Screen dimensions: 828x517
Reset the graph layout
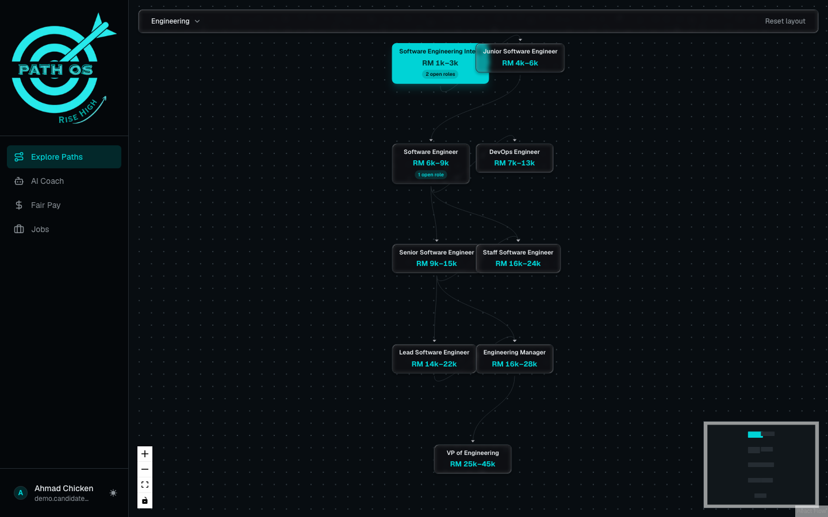coord(785,21)
